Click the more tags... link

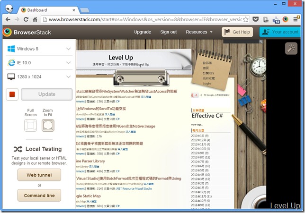click(x=197, y=125)
